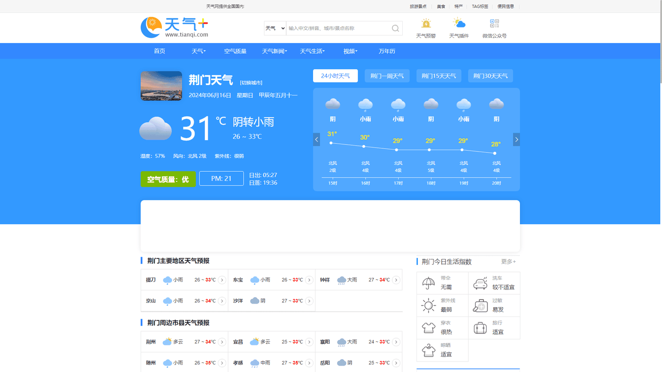Image resolution: width=662 pixels, height=372 pixels.
Task: Click the cloud icon above 18时 forecast
Action: pos(431,104)
